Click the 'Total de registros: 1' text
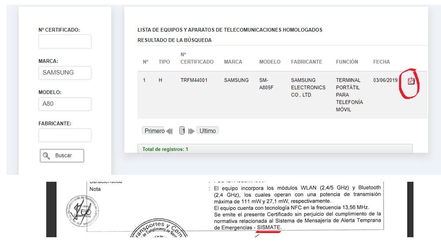 click(x=165, y=149)
